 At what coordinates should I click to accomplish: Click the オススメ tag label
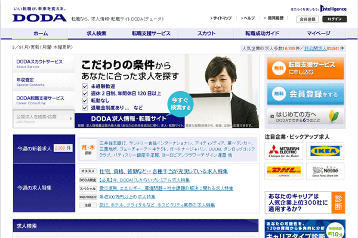click(88, 171)
